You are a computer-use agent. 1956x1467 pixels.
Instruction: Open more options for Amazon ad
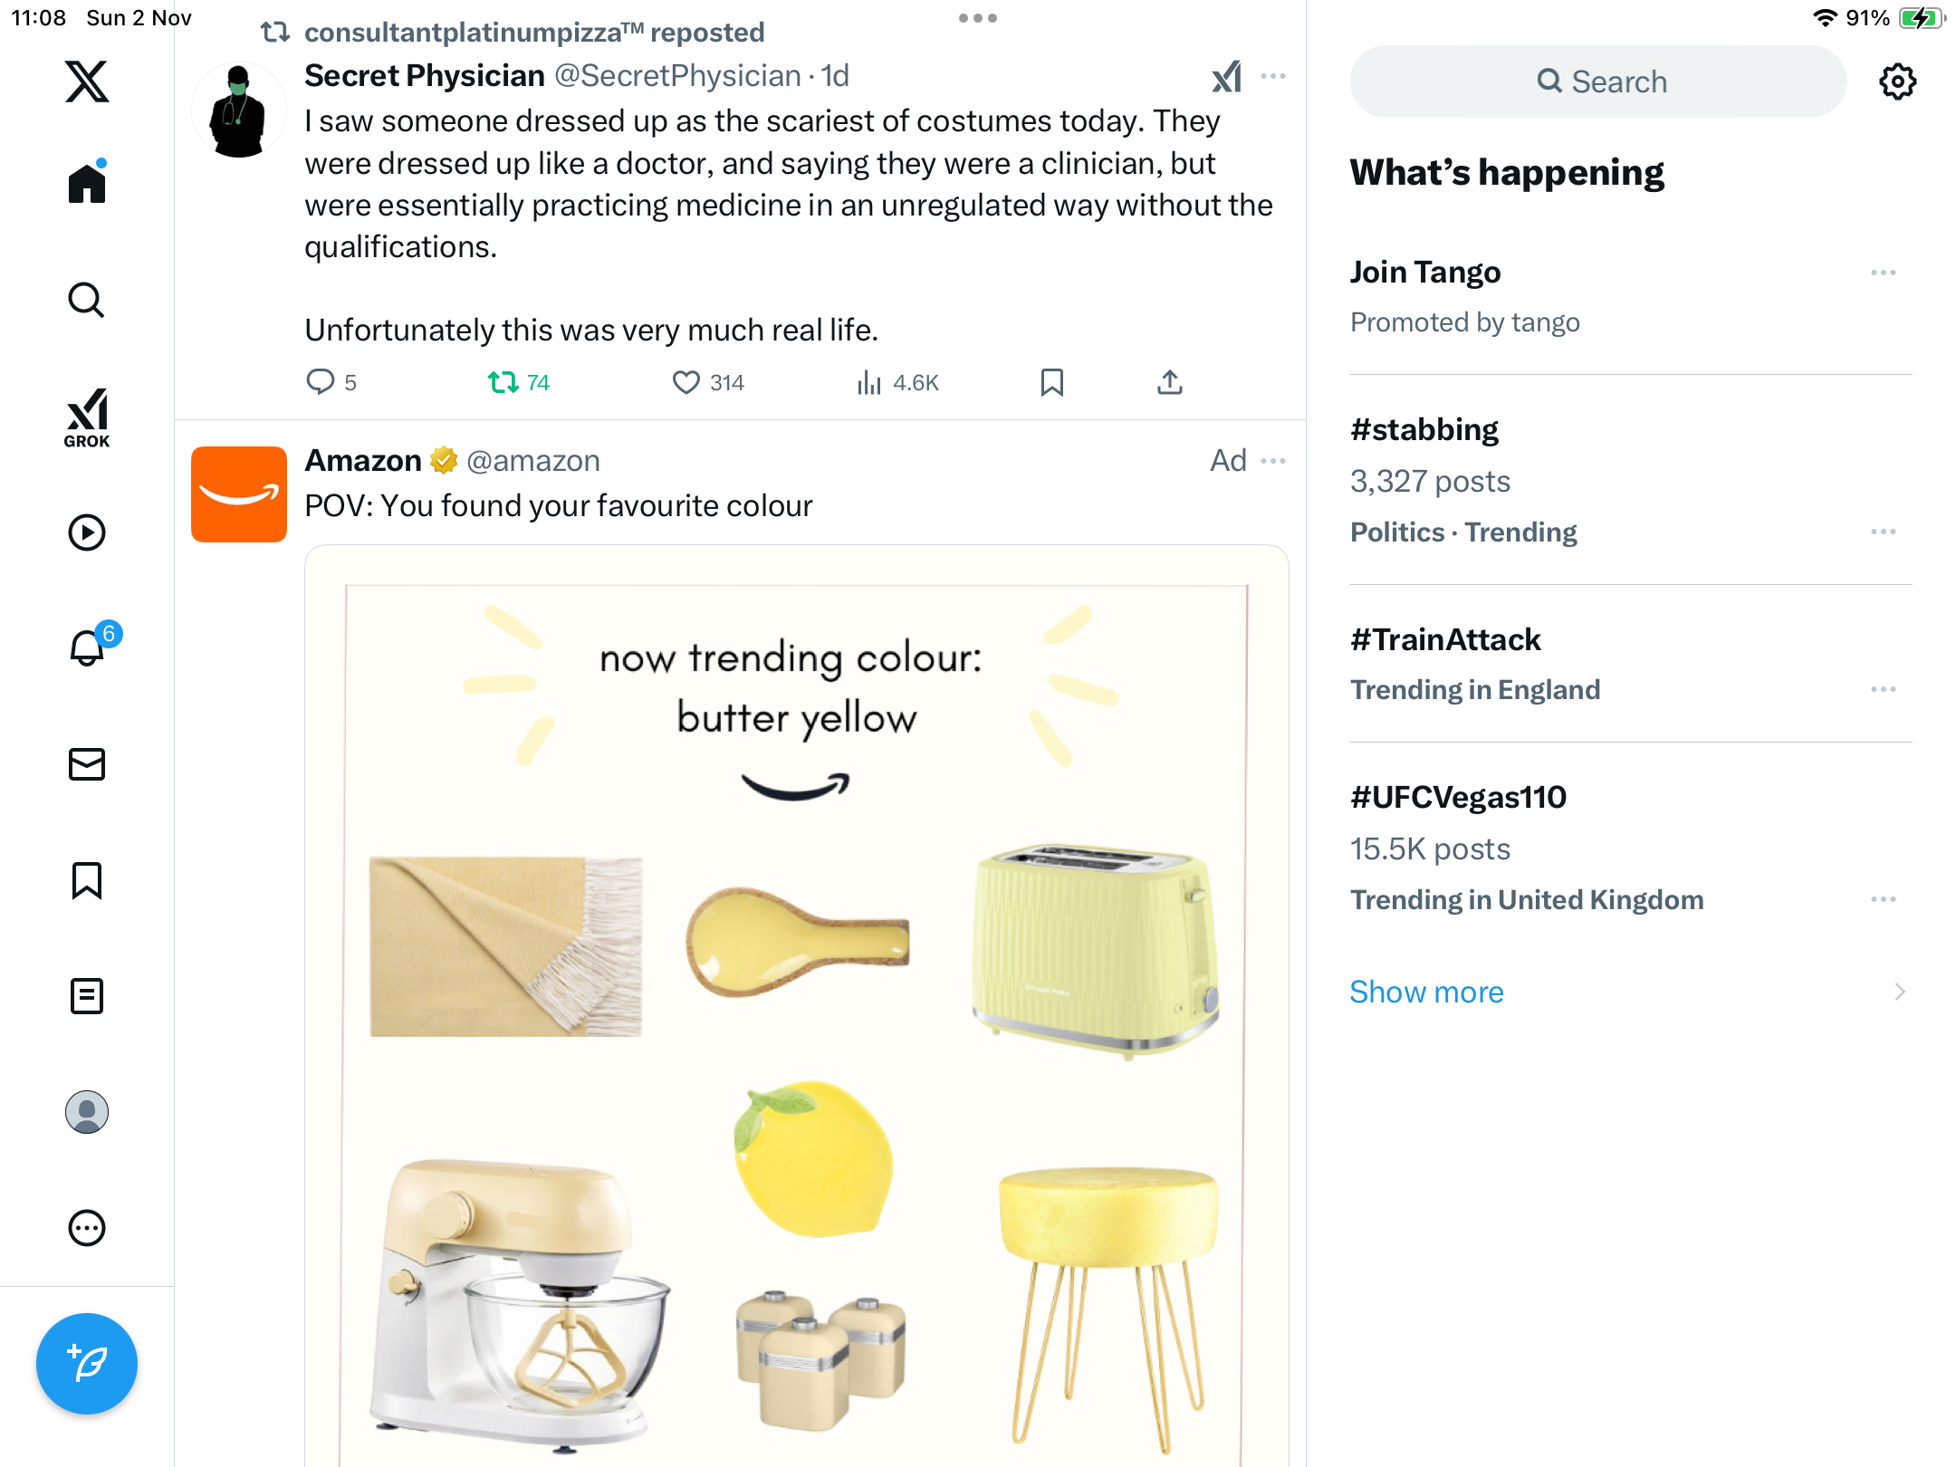[x=1273, y=461]
